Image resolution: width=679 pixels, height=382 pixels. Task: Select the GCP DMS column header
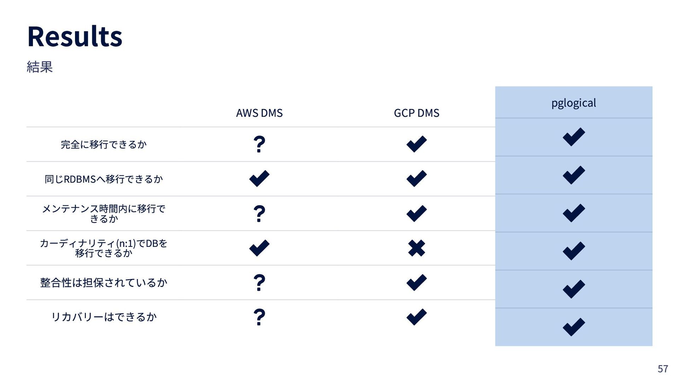tap(417, 113)
